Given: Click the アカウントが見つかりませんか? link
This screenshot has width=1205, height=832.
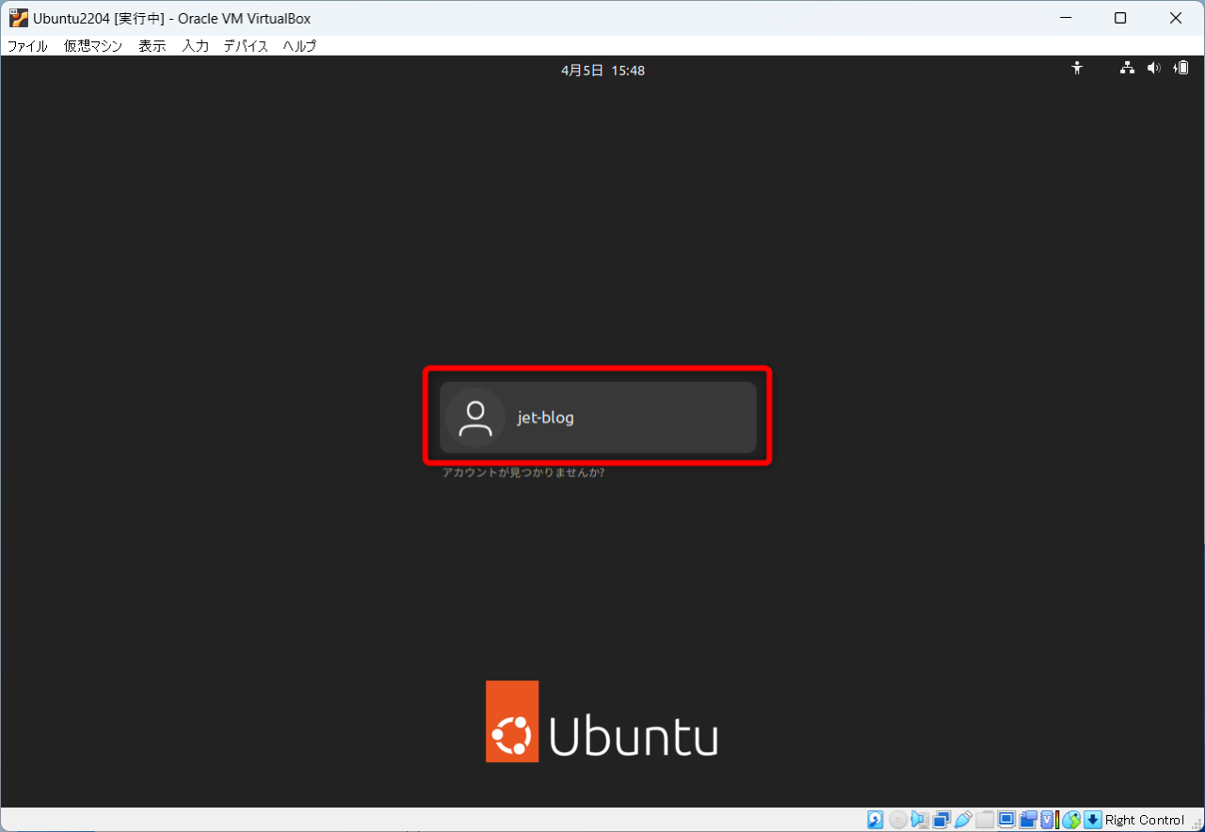Looking at the screenshot, I should point(521,472).
